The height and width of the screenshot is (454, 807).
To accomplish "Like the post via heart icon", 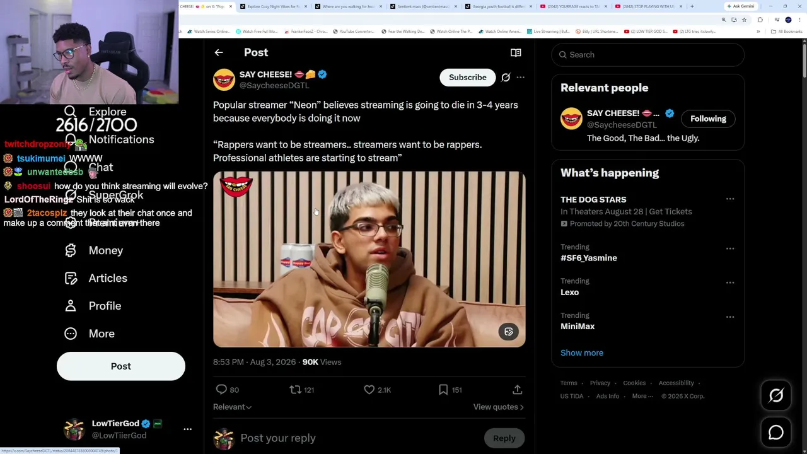I will click(x=369, y=390).
